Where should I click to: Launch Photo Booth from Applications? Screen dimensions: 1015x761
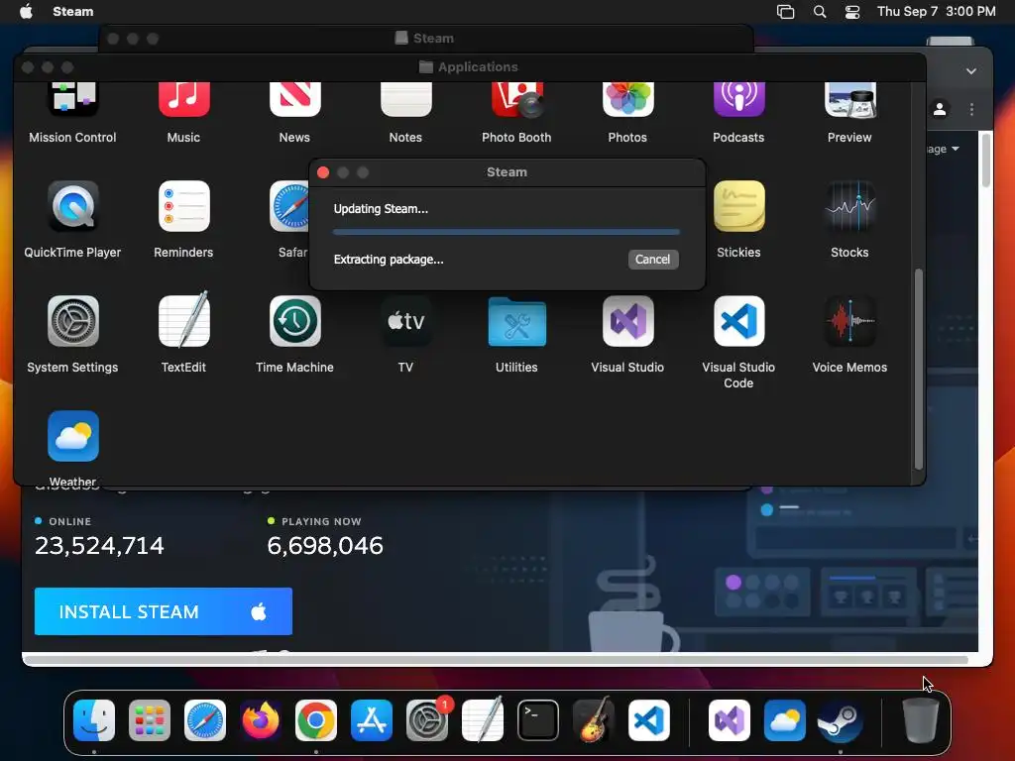[x=516, y=99]
